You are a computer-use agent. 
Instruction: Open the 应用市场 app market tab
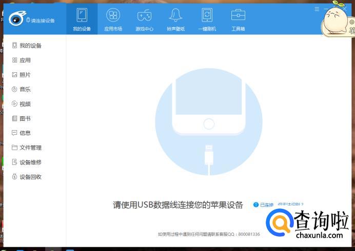(113, 19)
